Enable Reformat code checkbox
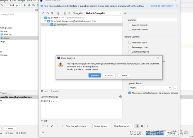 [129, 43]
